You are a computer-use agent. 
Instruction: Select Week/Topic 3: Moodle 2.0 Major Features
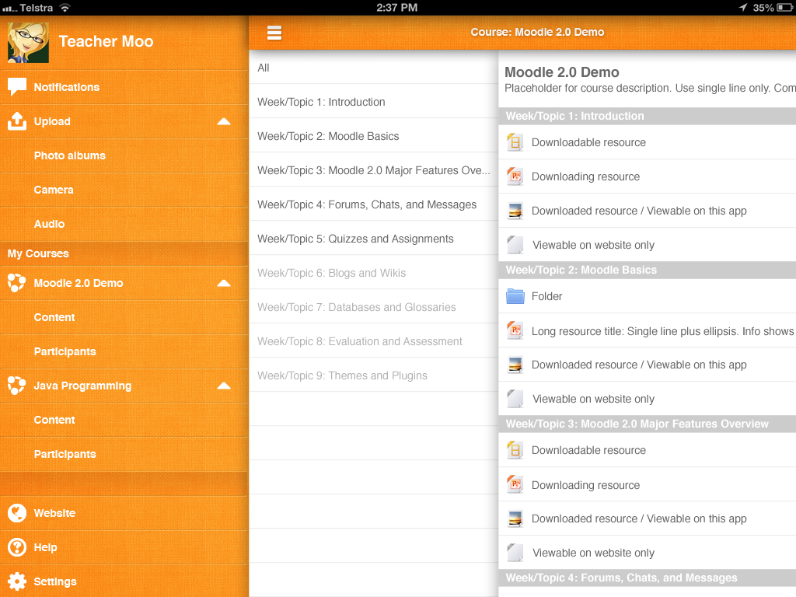click(x=374, y=170)
